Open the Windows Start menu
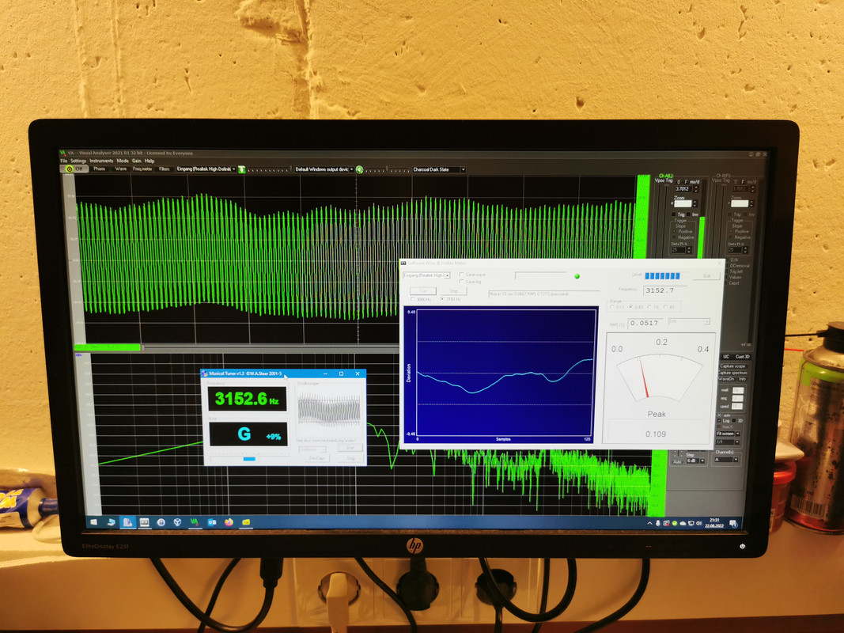The height and width of the screenshot is (633, 844). pos(93,522)
